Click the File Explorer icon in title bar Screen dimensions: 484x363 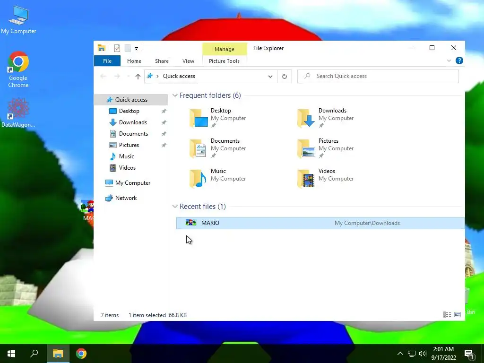pyautogui.click(x=102, y=48)
